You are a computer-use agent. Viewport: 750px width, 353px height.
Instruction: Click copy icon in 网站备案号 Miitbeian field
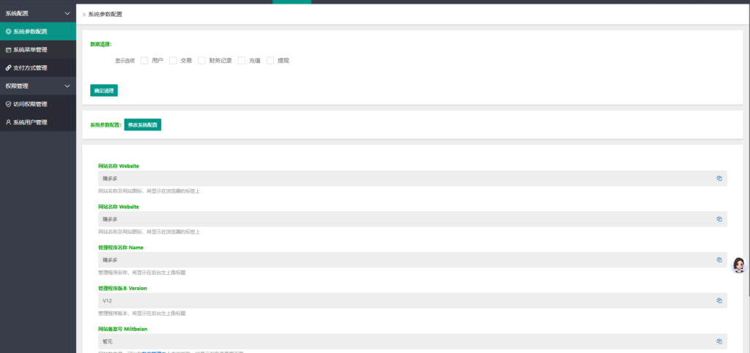click(x=719, y=341)
